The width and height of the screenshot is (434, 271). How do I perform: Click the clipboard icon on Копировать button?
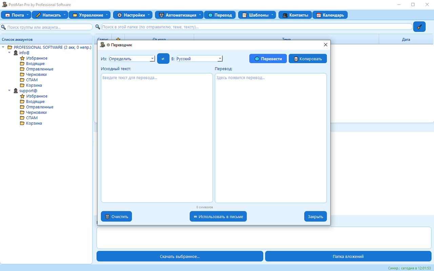coord(296,59)
